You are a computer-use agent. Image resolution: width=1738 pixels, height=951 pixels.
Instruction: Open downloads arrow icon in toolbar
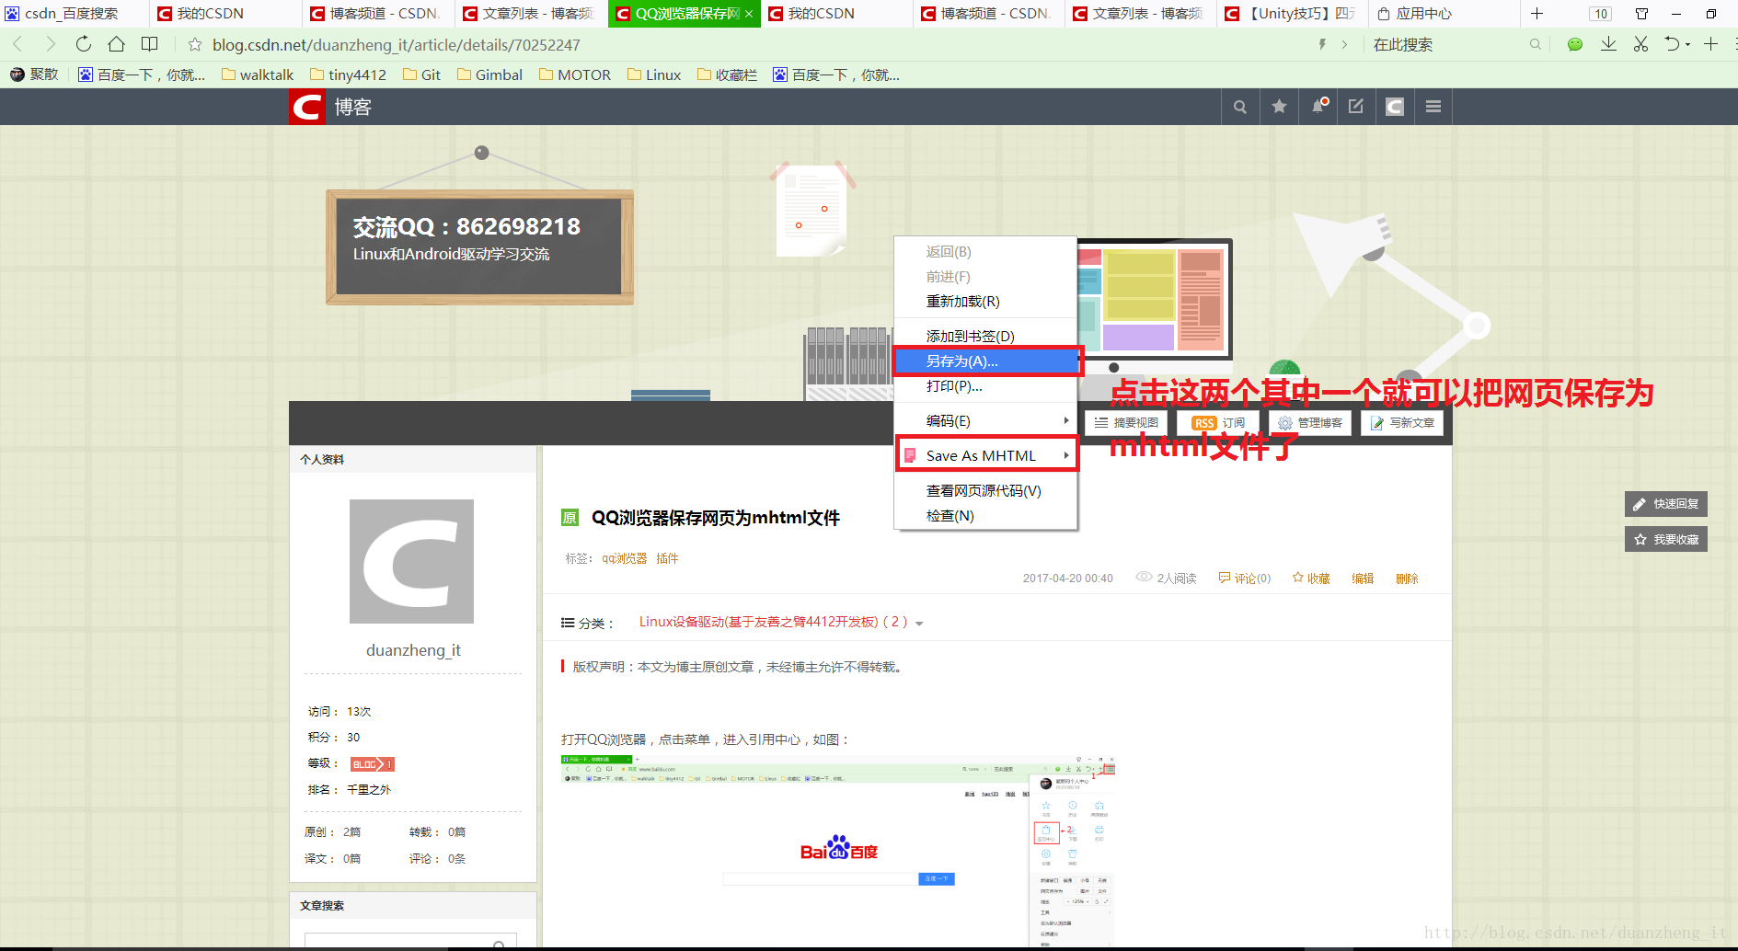tap(1608, 44)
